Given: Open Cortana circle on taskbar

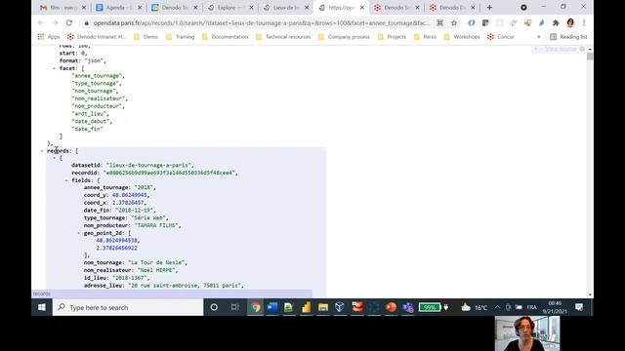Looking at the screenshot, I should 214,307.
